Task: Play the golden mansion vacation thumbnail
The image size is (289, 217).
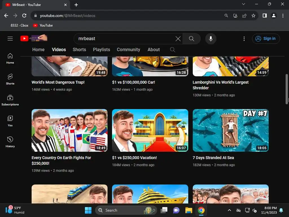Action: 150,130
